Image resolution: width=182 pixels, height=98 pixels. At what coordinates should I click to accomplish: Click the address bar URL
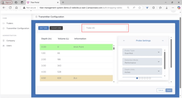(81, 8)
